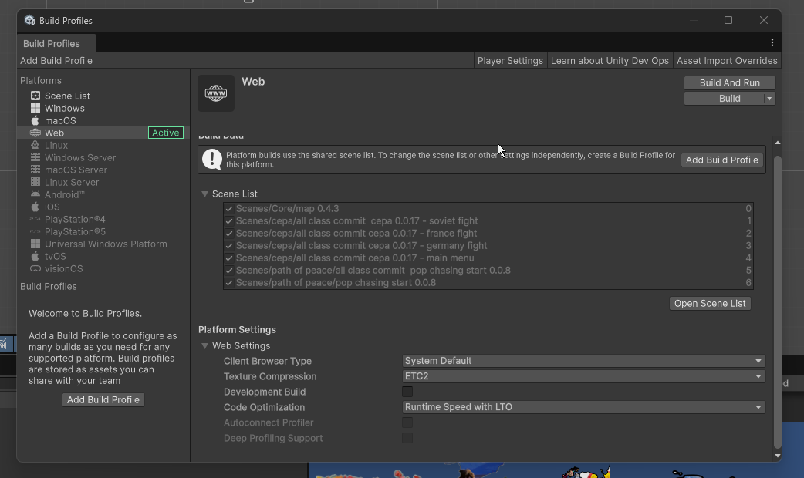Click Add Build Profile in the toolbar
This screenshot has width=804, height=478.
(x=56, y=60)
